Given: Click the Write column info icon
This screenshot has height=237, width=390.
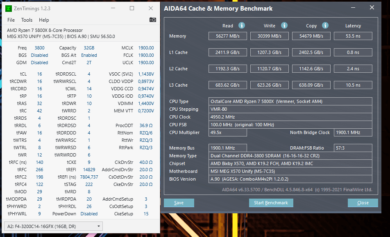Looking at the screenshot, I should click(x=284, y=25).
